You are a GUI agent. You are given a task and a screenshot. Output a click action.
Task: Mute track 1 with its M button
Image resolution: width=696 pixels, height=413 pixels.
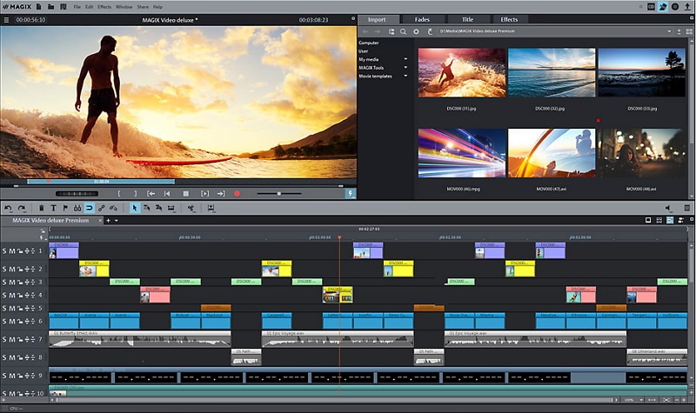point(12,251)
